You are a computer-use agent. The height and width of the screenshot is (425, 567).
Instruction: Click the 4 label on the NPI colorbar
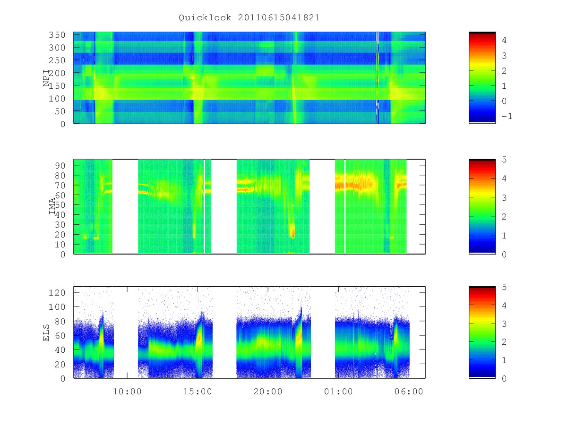pos(504,40)
